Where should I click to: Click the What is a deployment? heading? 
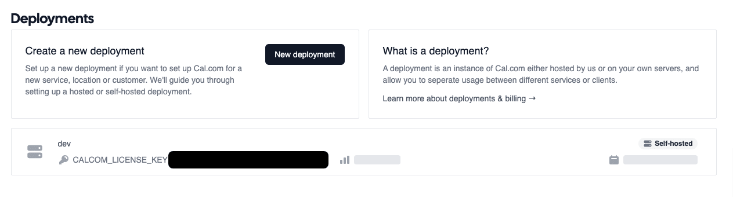pyautogui.click(x=436, y=51)
